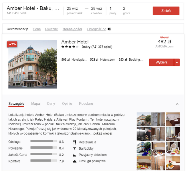Click the star icon next to Odległość od
This screenshot has height=171, width=186.
pyautogui.click(x=109, y=29)
